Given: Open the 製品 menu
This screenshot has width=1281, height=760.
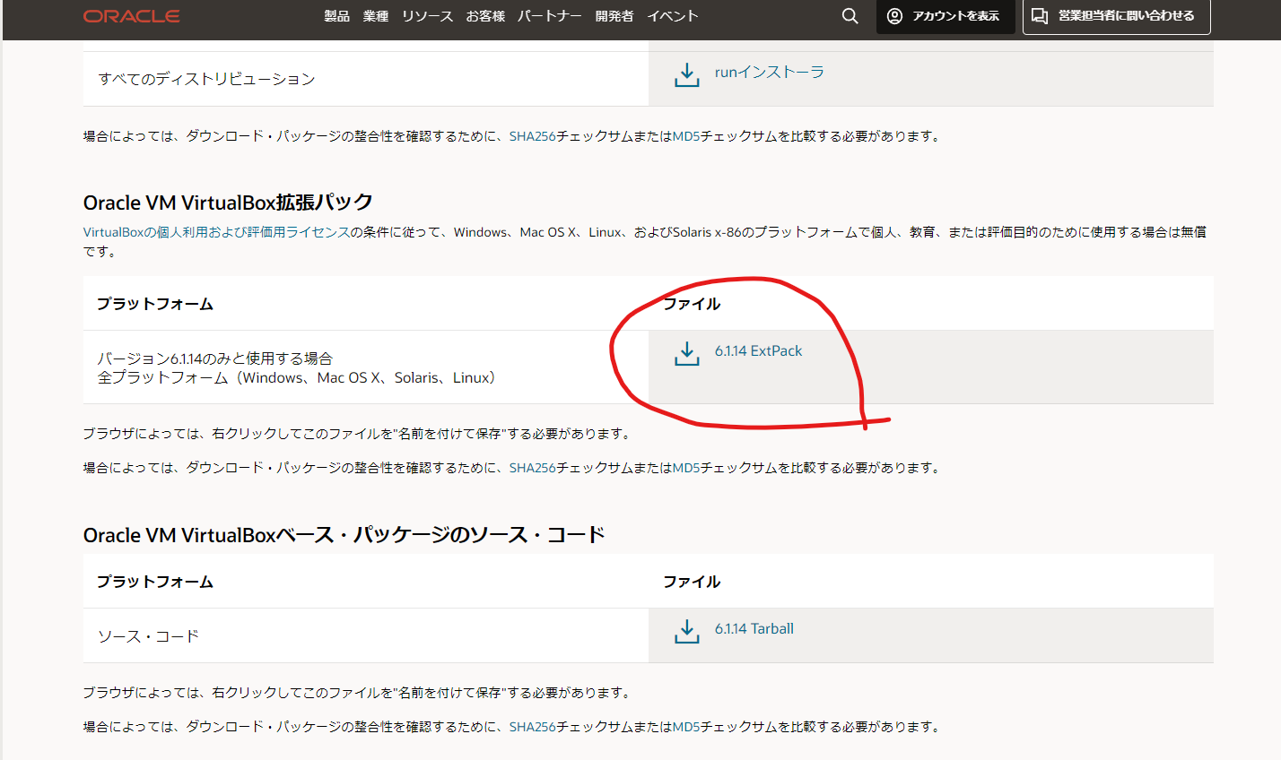Looking at the screenshot, I should coord(337,16).
